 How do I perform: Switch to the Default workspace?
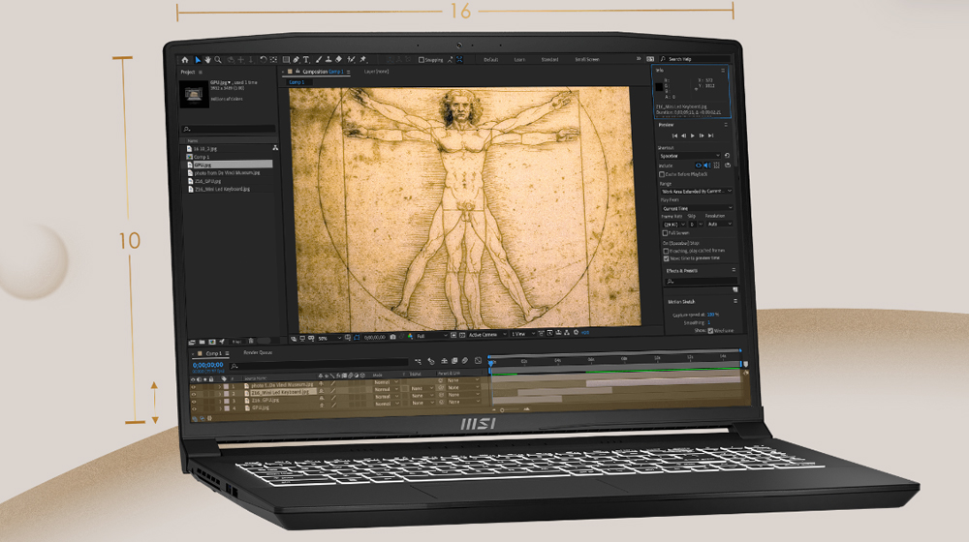490,60
